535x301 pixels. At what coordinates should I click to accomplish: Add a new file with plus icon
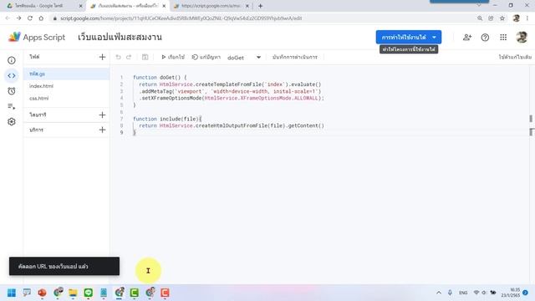(102, 57)
